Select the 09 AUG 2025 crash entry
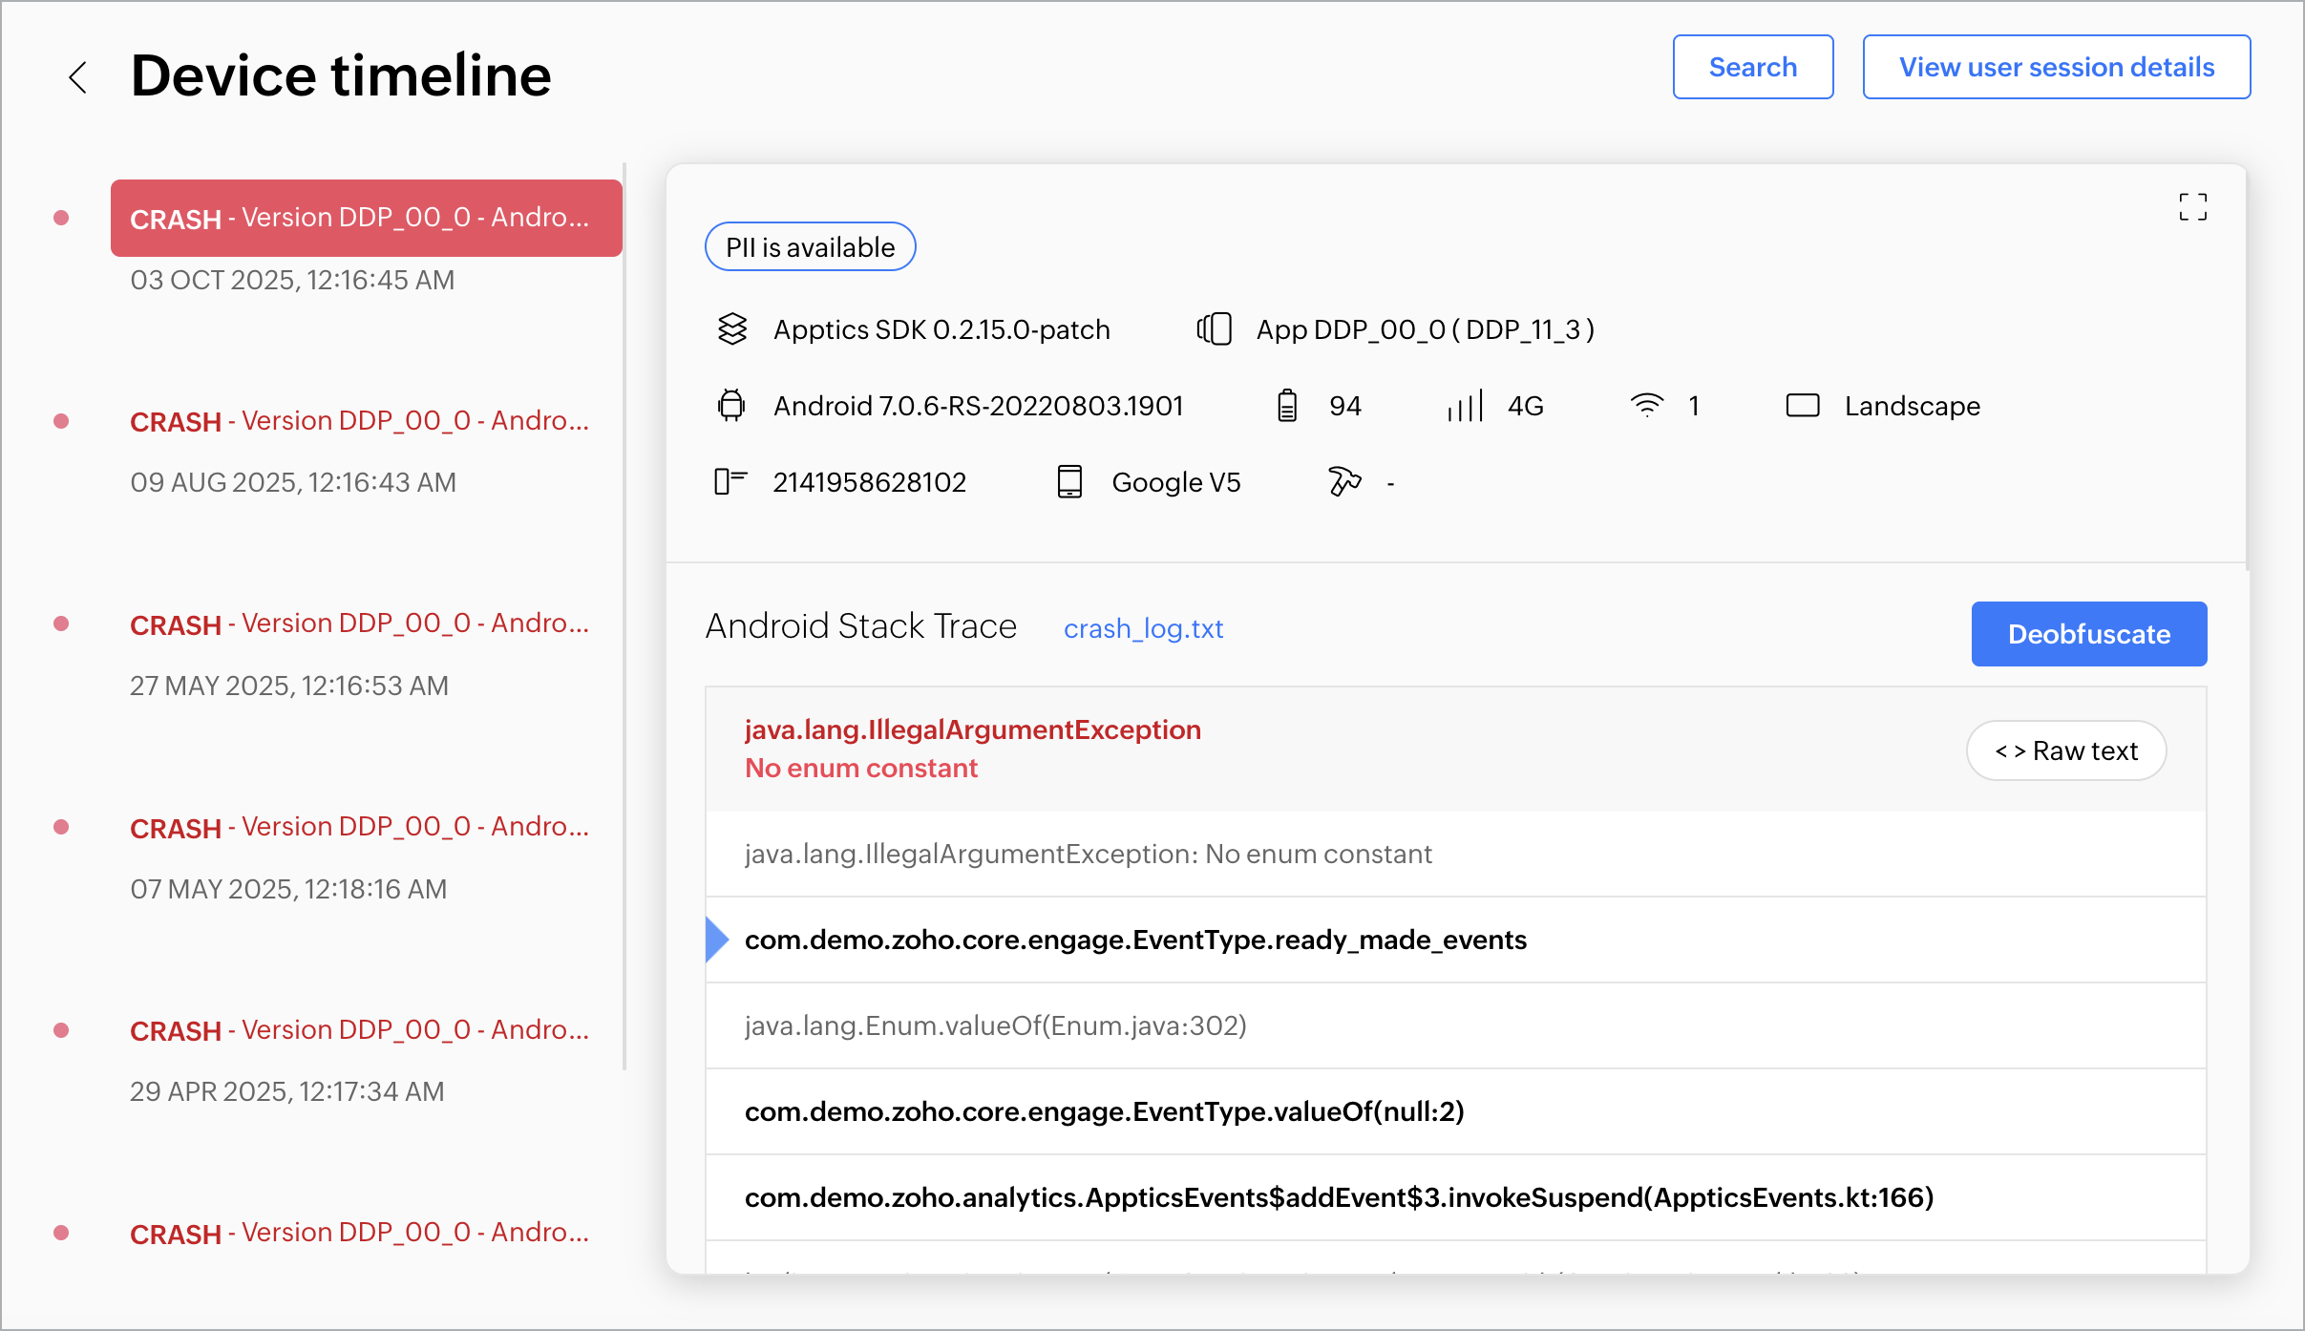The image size is (2305, 1331). (x=360, y=421)
